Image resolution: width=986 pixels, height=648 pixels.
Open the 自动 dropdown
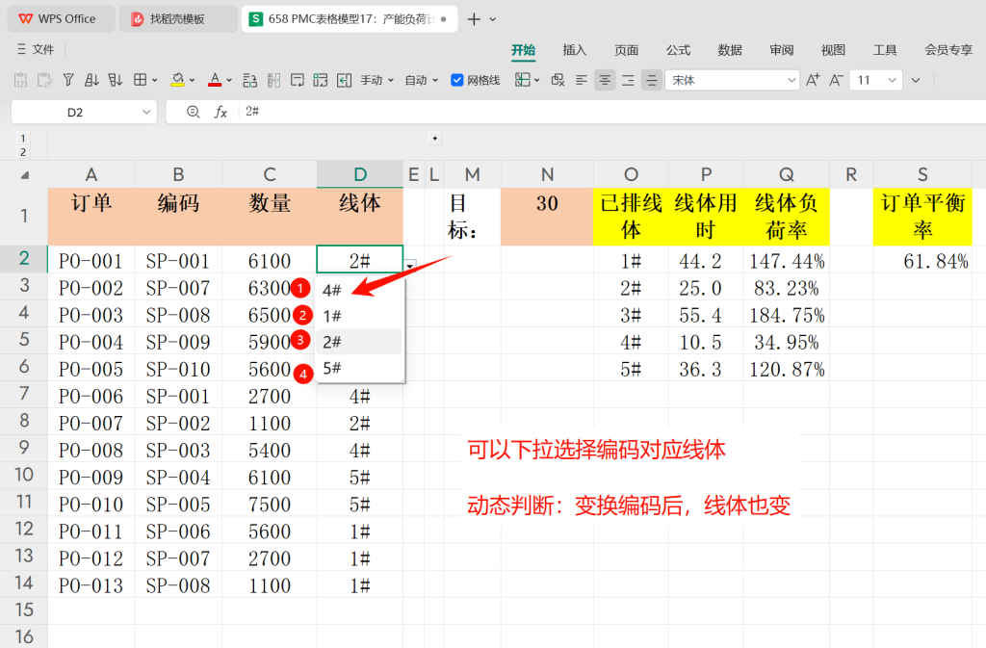point(422,81)
